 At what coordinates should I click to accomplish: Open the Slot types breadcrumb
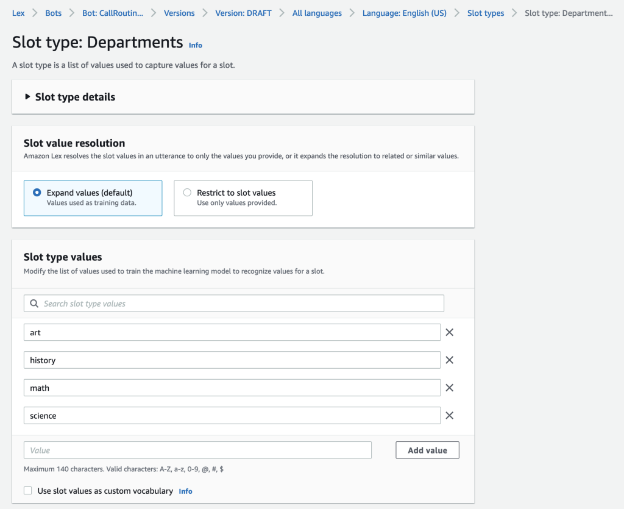point(486,12)
